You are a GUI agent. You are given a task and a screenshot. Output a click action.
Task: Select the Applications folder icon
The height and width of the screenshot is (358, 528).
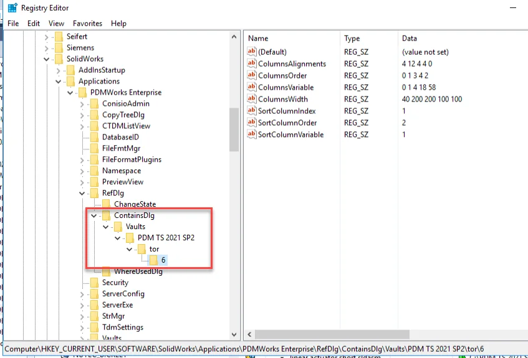[x=70, y=81]
